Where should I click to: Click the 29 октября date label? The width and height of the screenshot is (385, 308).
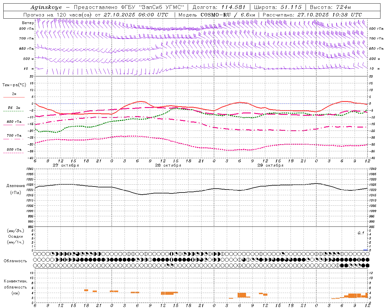tap(270, 165)
